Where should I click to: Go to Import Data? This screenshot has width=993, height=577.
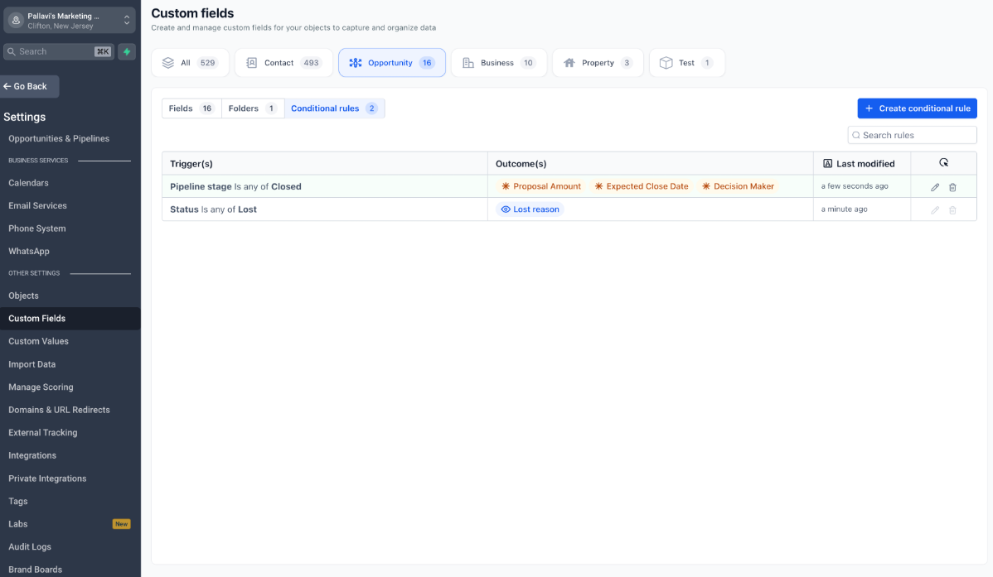31,364
